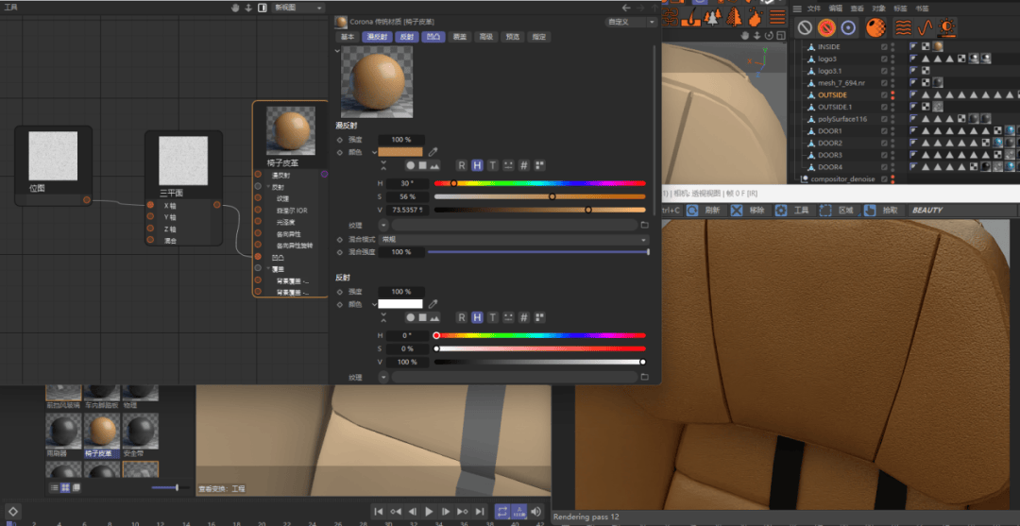Select the hex (#) color mode icon
This screenshot has height=526, width=1020.
[523, 165]
